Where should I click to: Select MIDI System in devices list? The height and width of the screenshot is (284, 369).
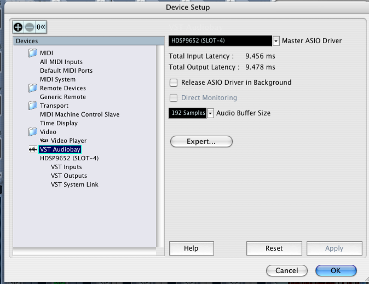[x=57, y=79]
